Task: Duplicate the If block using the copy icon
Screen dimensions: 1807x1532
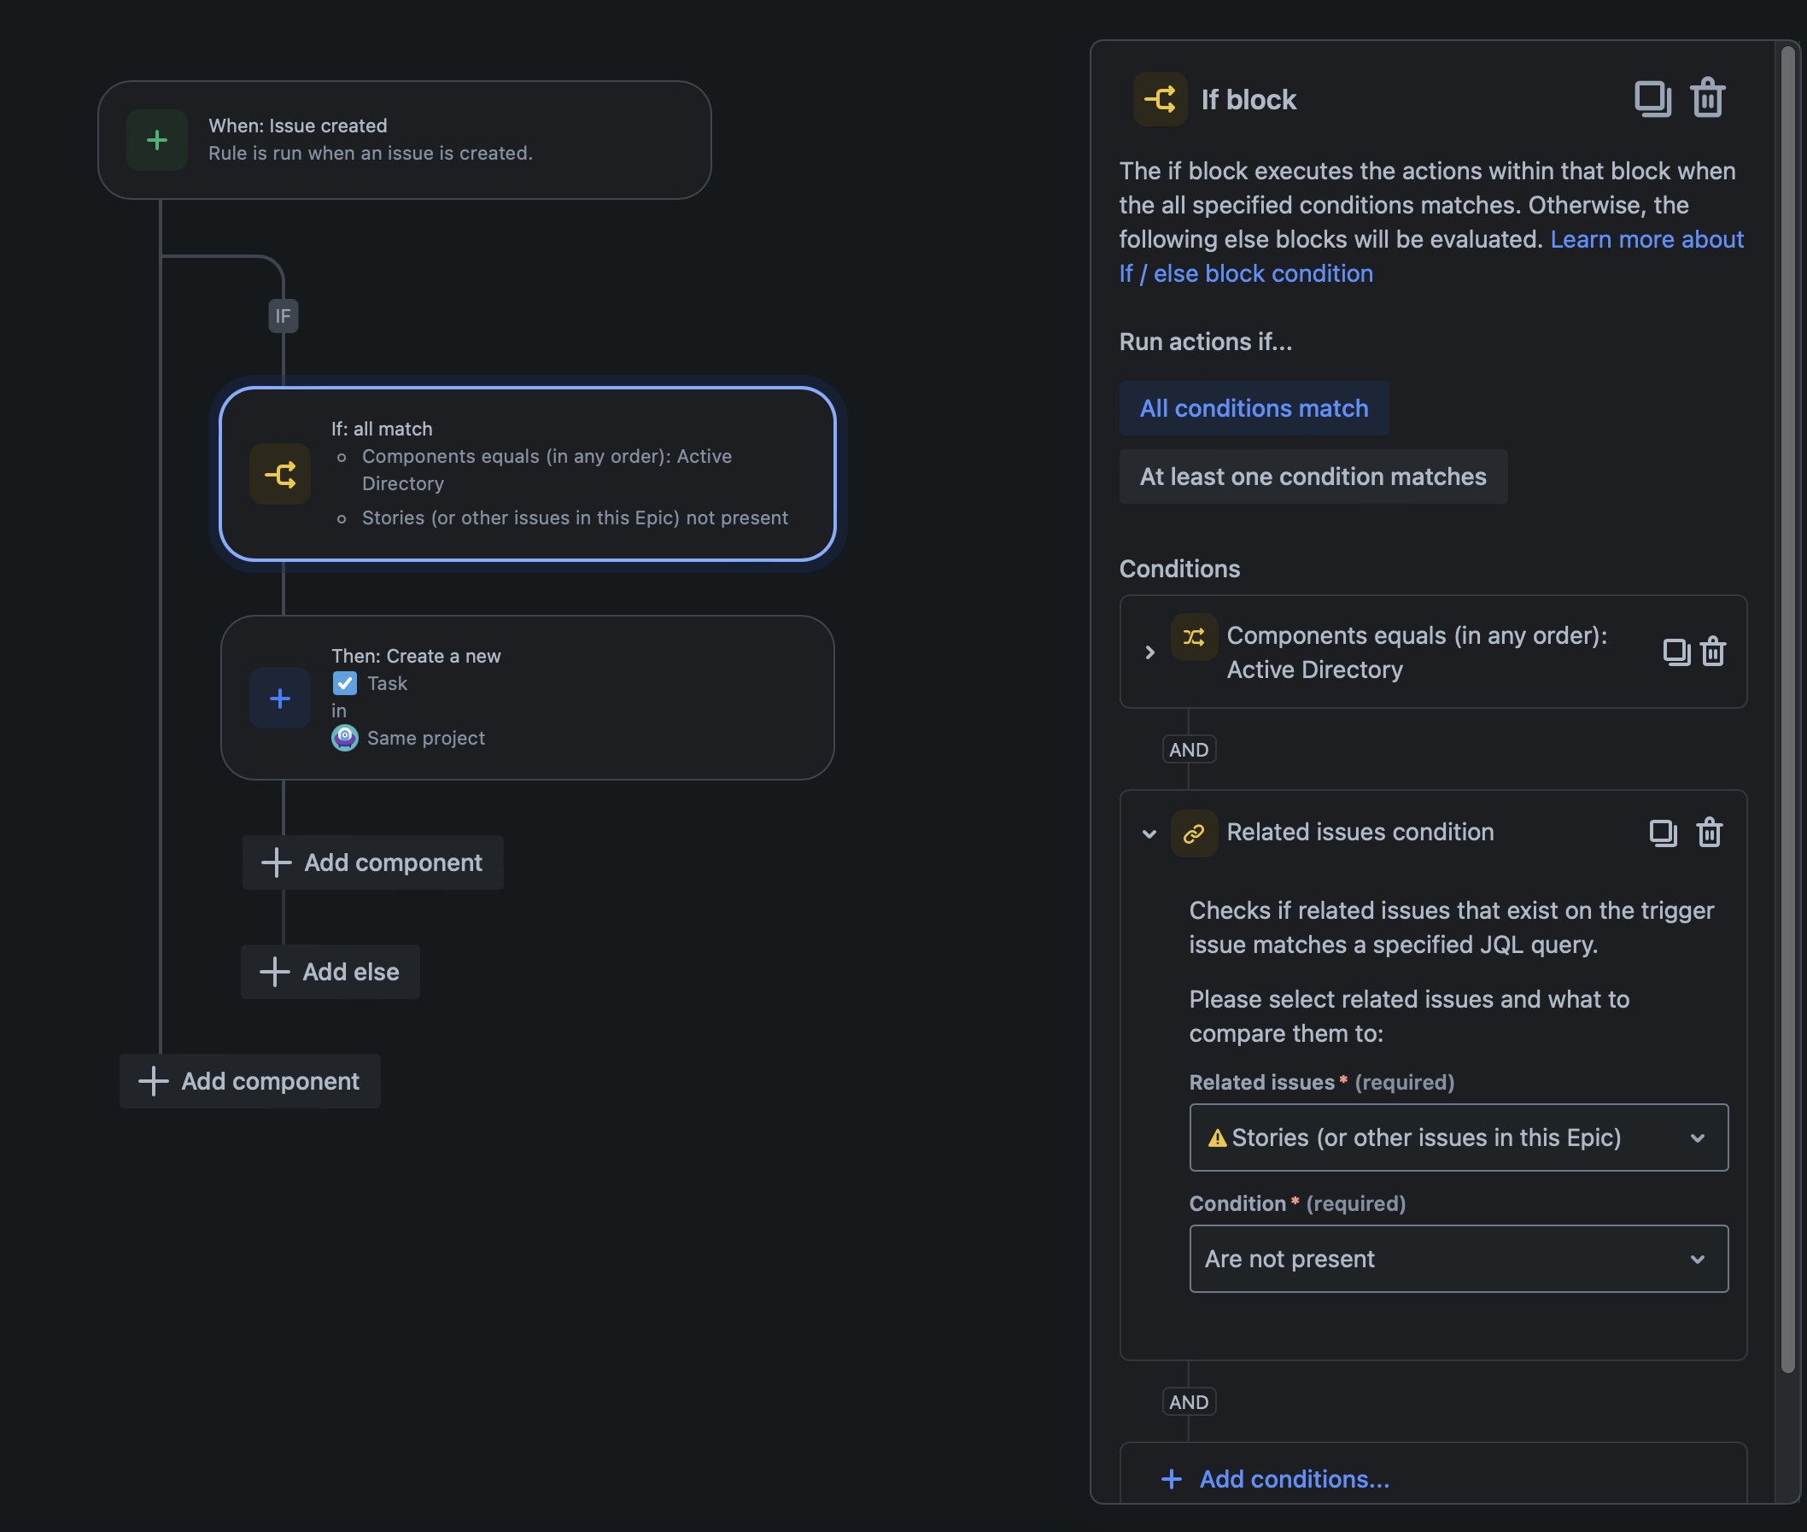Action: point(1653,98)
